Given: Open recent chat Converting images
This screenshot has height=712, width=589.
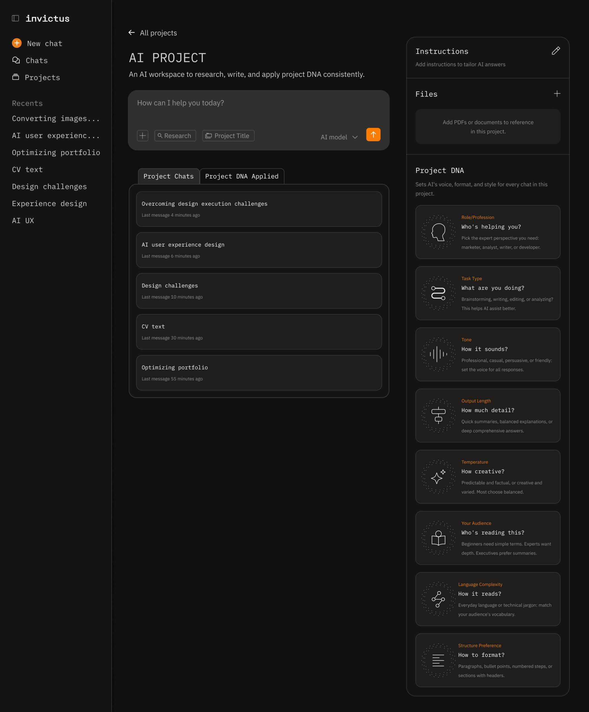Looking at the screenshot, I should [56, 119].
